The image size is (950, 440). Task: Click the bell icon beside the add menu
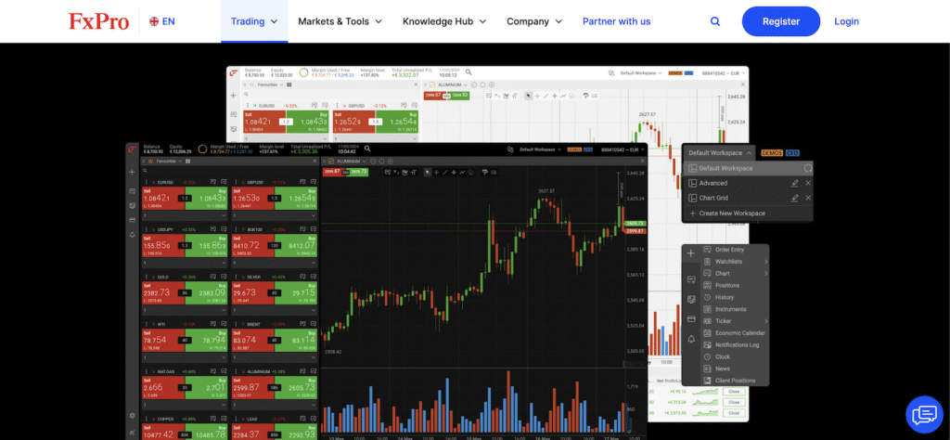pyautogui.click(x=690, y=339)
